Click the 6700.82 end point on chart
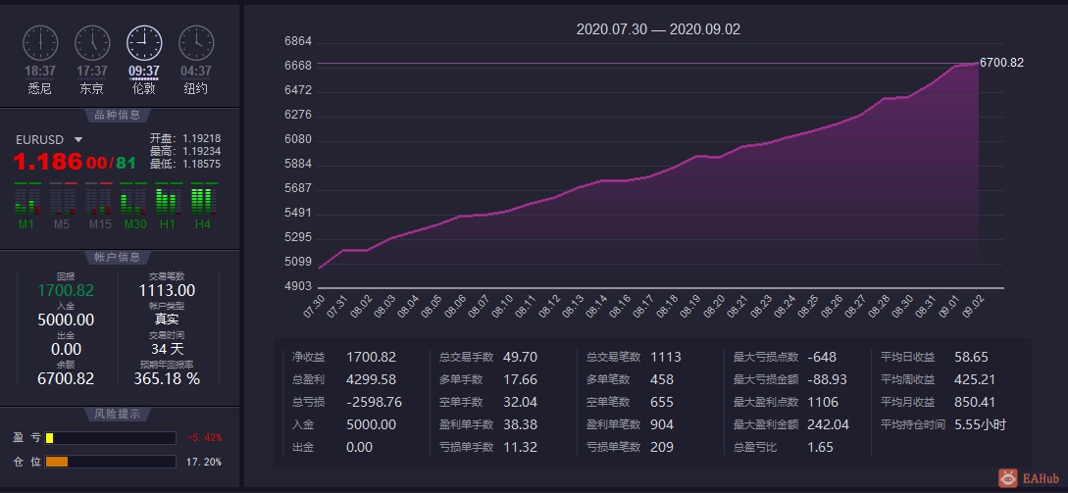This screenshot has width=1068, height=493. [979, 64]
